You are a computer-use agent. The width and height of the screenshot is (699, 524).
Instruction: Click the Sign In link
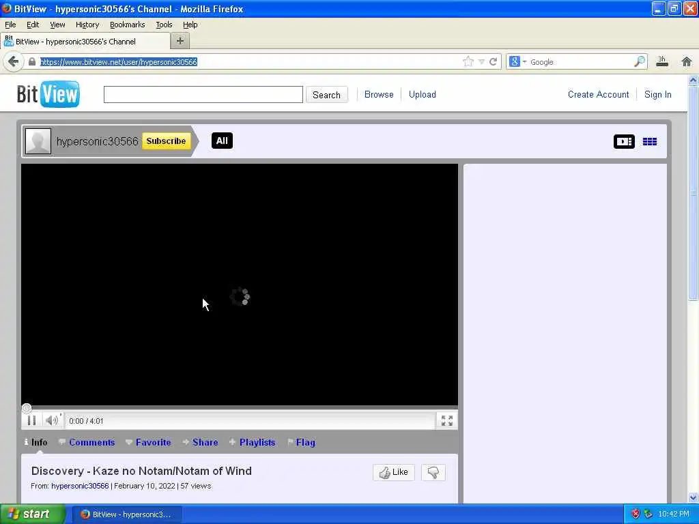pos(657,94)
